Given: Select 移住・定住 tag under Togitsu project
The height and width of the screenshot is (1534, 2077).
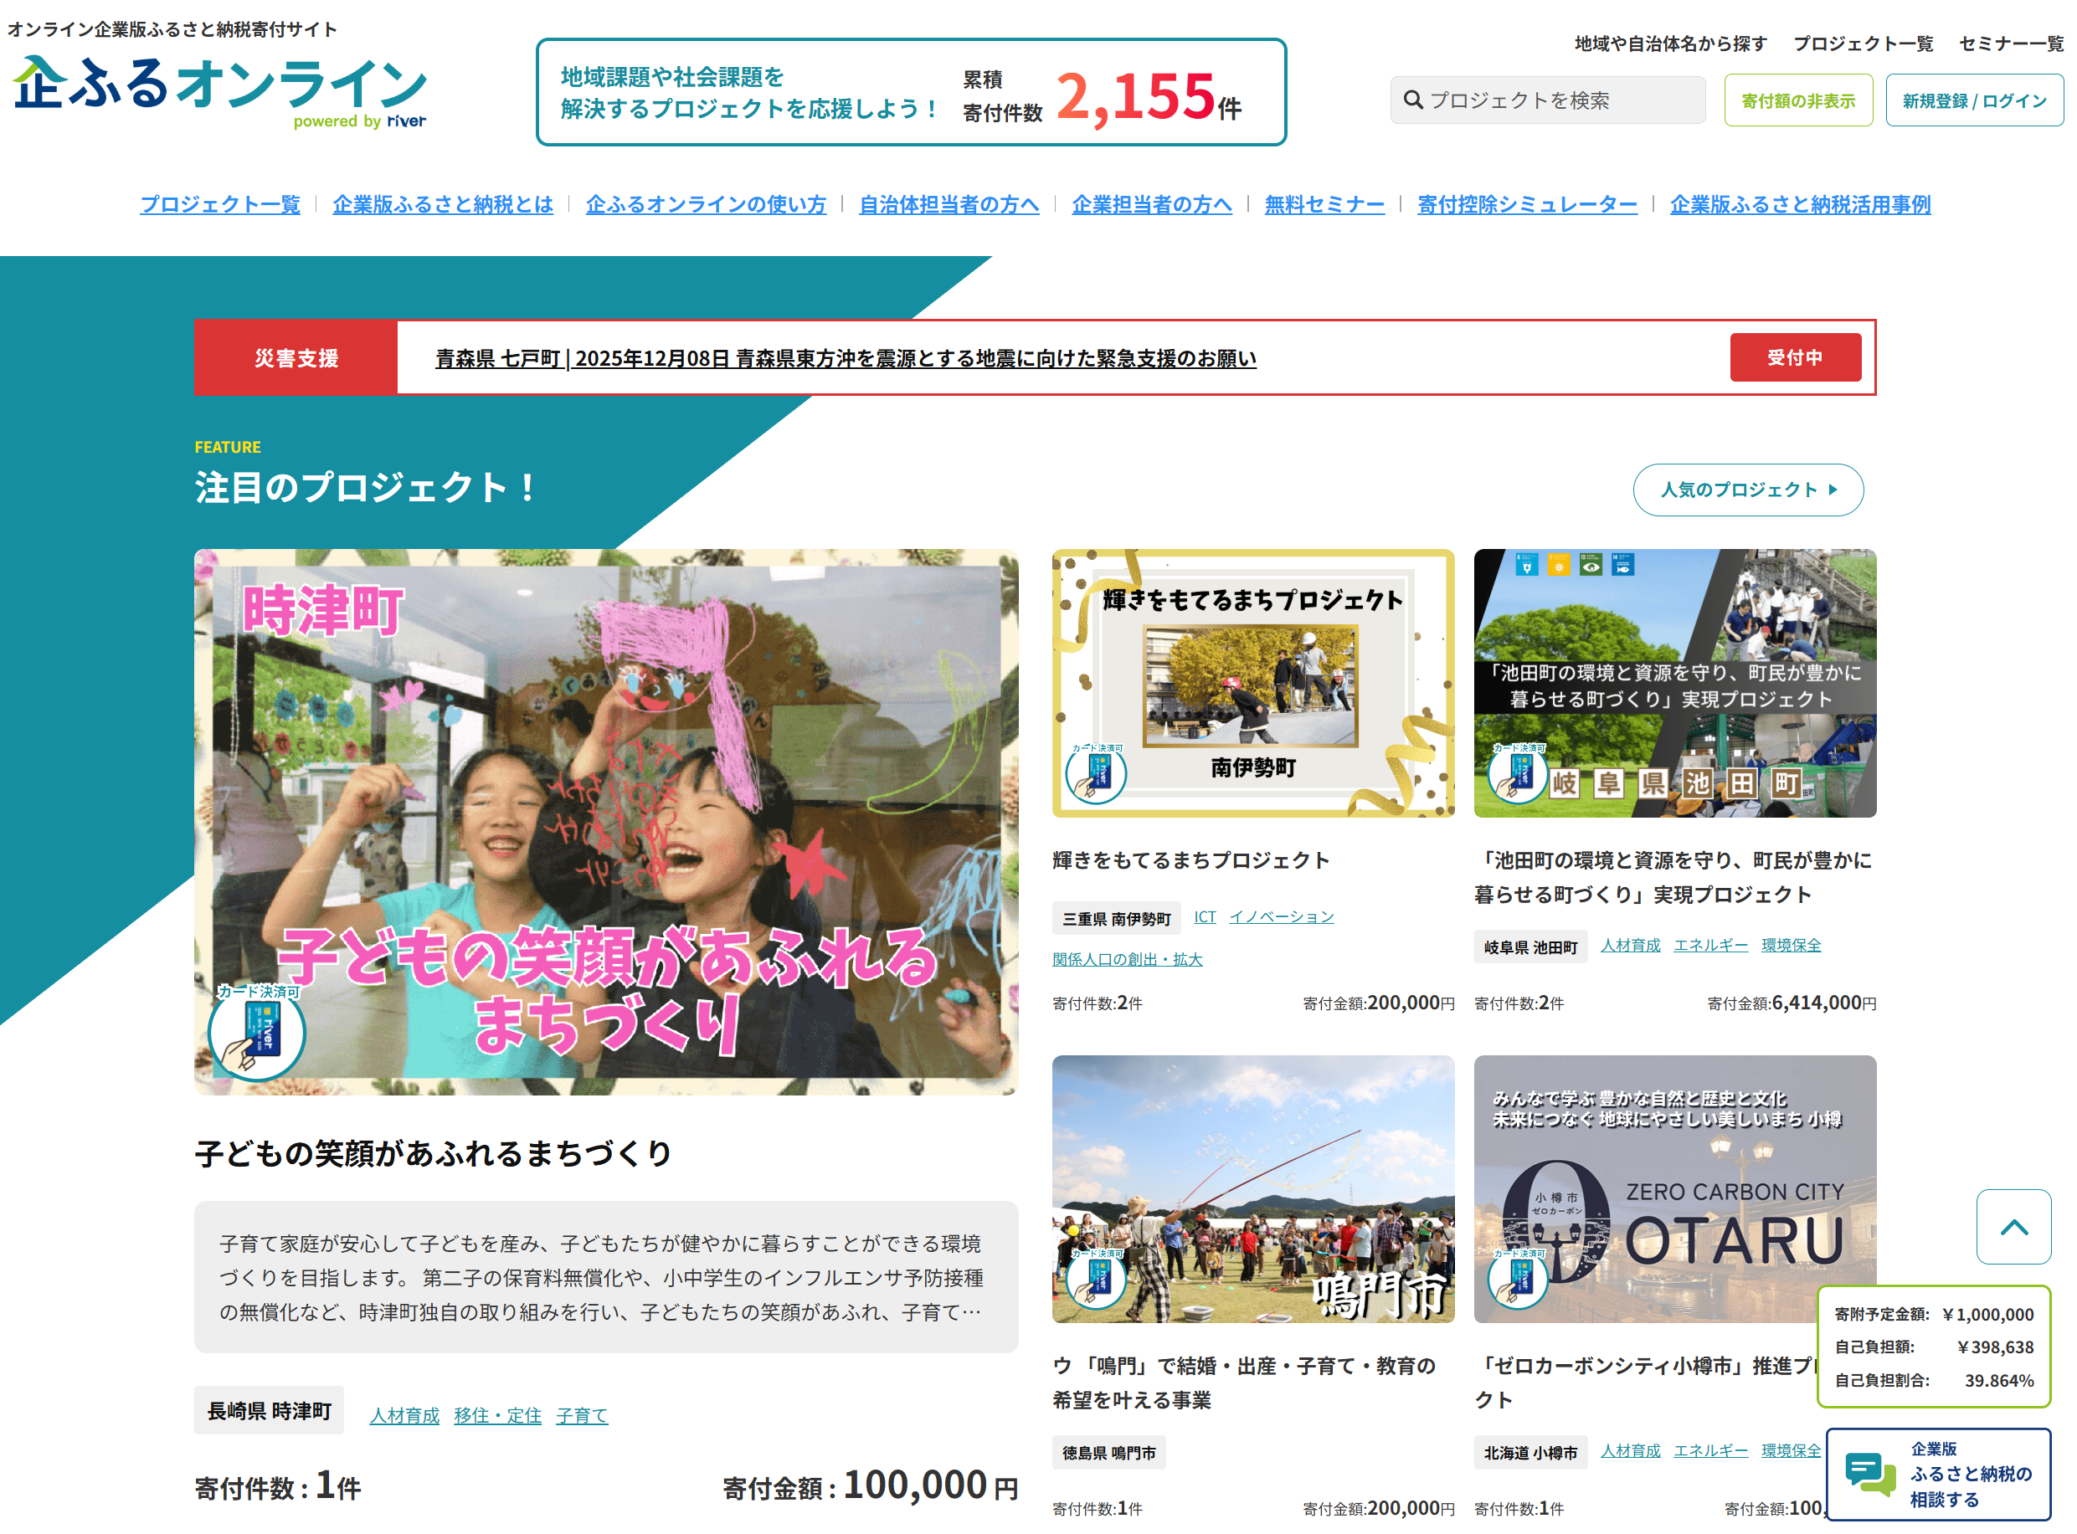Looking at the screenshot, I should pos(497,1415).
